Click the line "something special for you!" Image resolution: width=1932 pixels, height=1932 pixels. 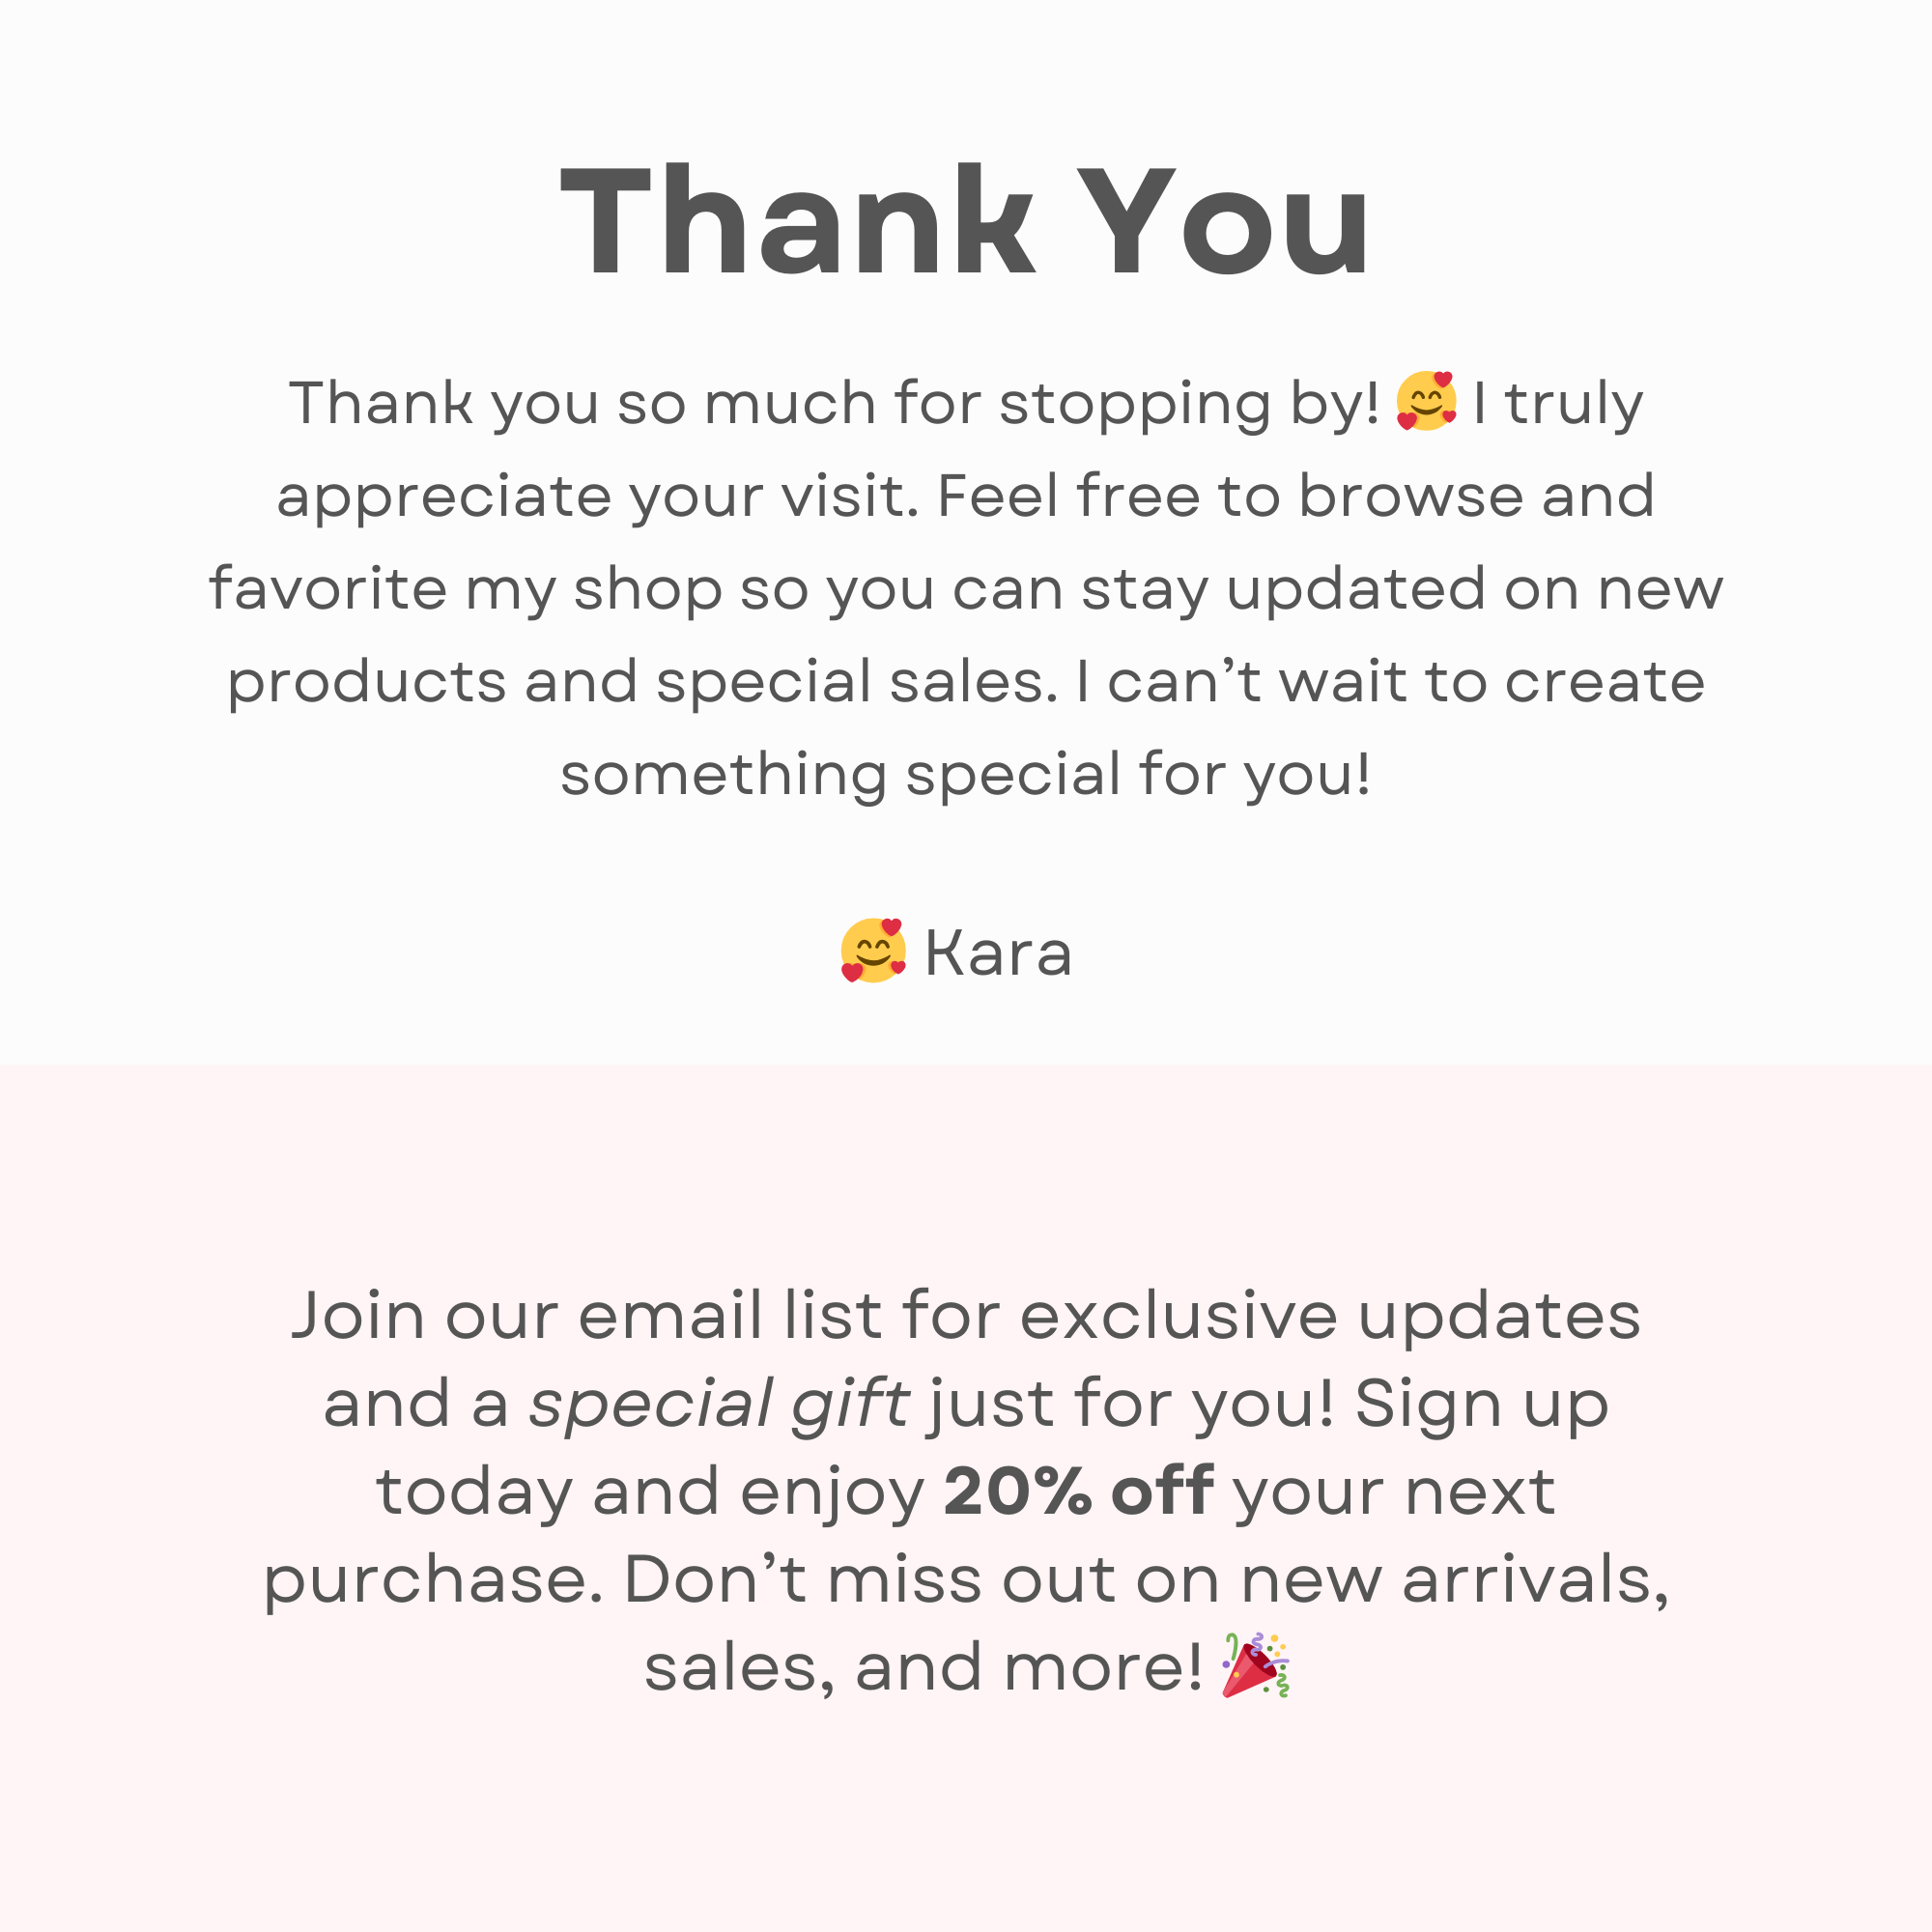pyautogui.click(x=965, y=774)
